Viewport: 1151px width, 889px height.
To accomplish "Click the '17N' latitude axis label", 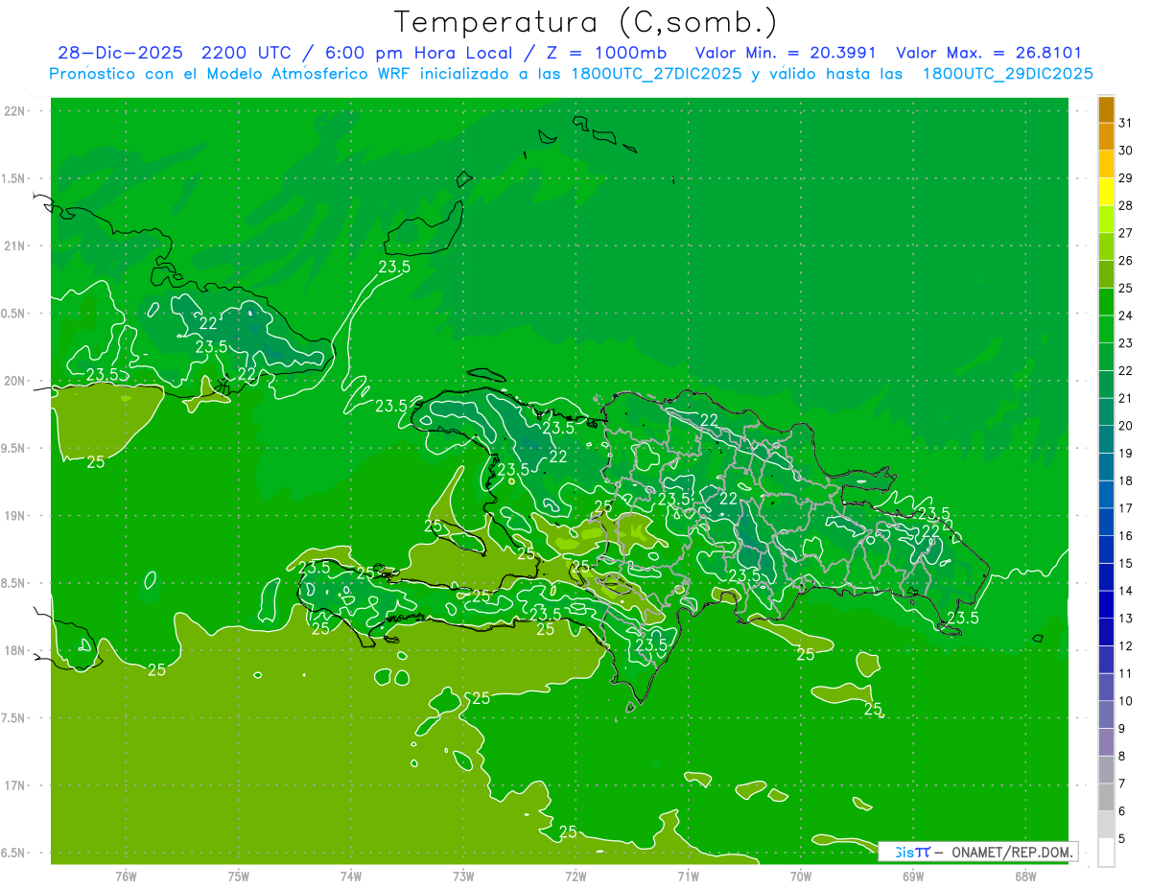I will [16, 785].
